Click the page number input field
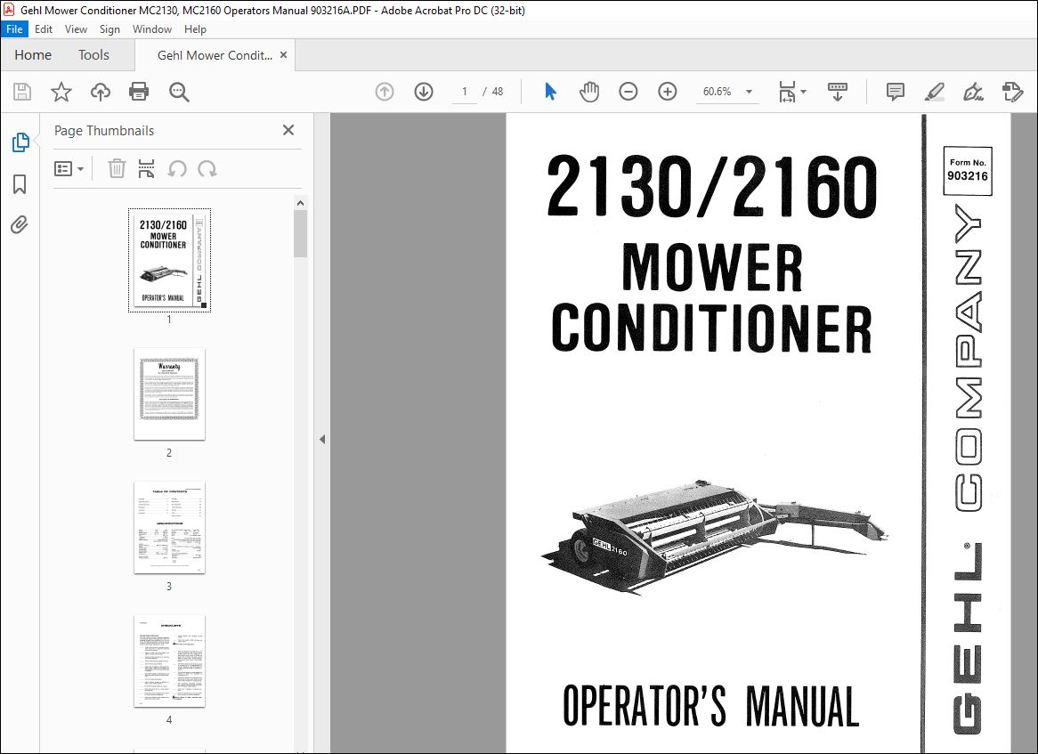Image resolution: width=1038 pixels, height=754 pixels. tap(465, 92)
